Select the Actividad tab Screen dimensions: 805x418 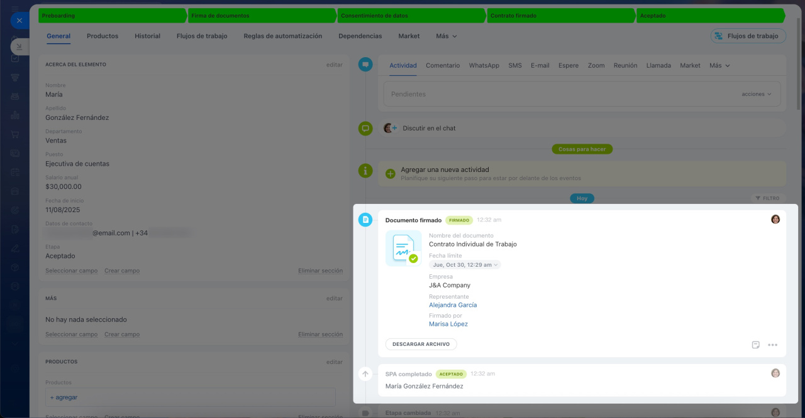(x=403, y=65)
